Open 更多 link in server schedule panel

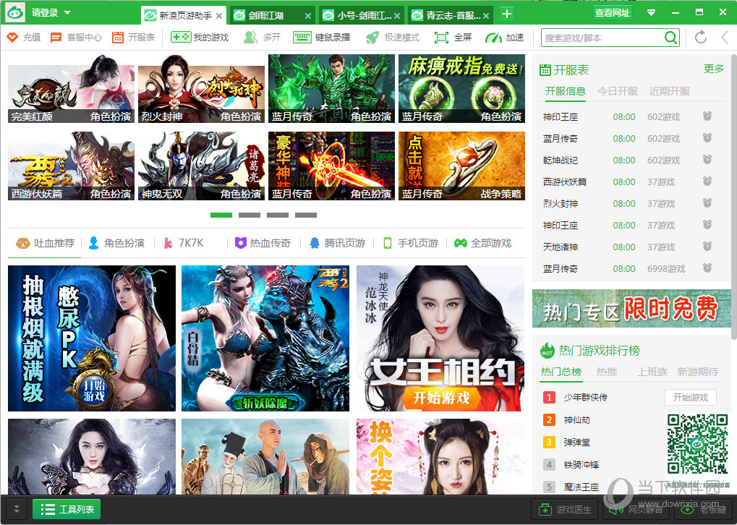click(x=712, y=69)
